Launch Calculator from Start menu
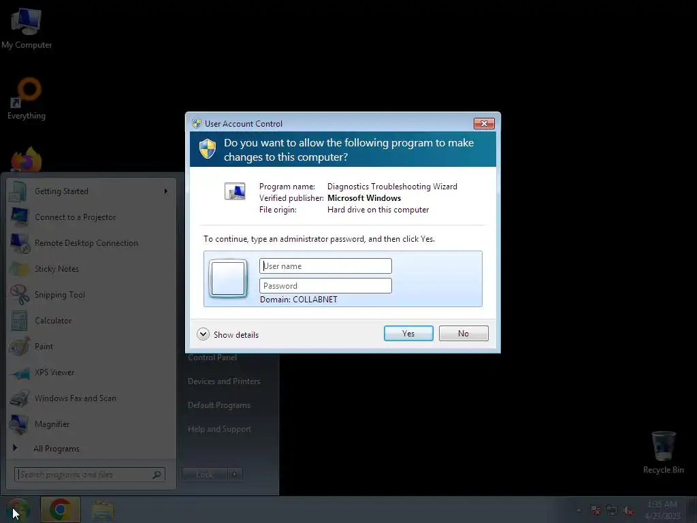The height and width of the screenshot is (523, 697). [x=92, y=320]
